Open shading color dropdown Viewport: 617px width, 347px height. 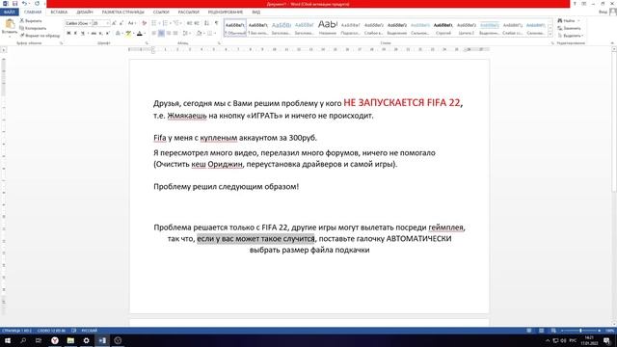coord(204,33)
